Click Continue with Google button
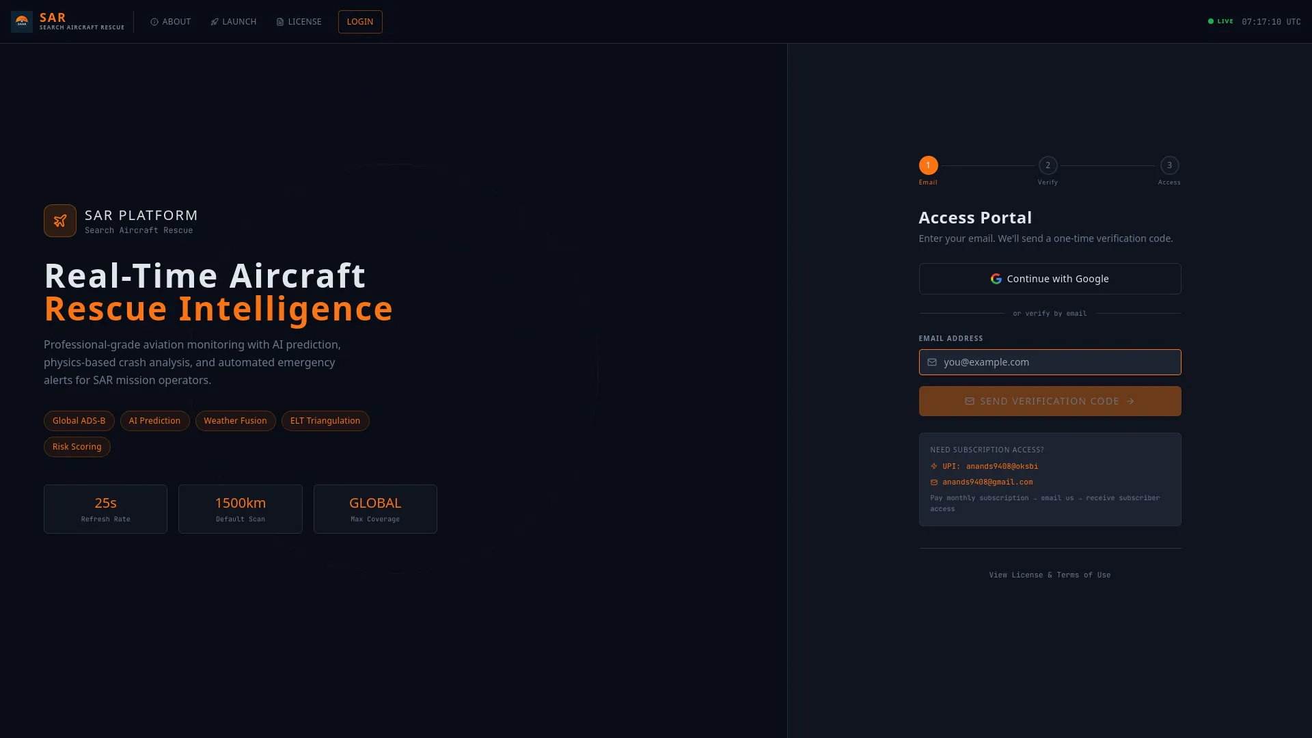This screenshot has width=1312, height=738. [1050, 279]
